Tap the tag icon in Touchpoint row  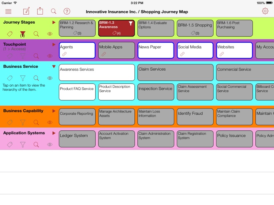(x=10, y=56)
